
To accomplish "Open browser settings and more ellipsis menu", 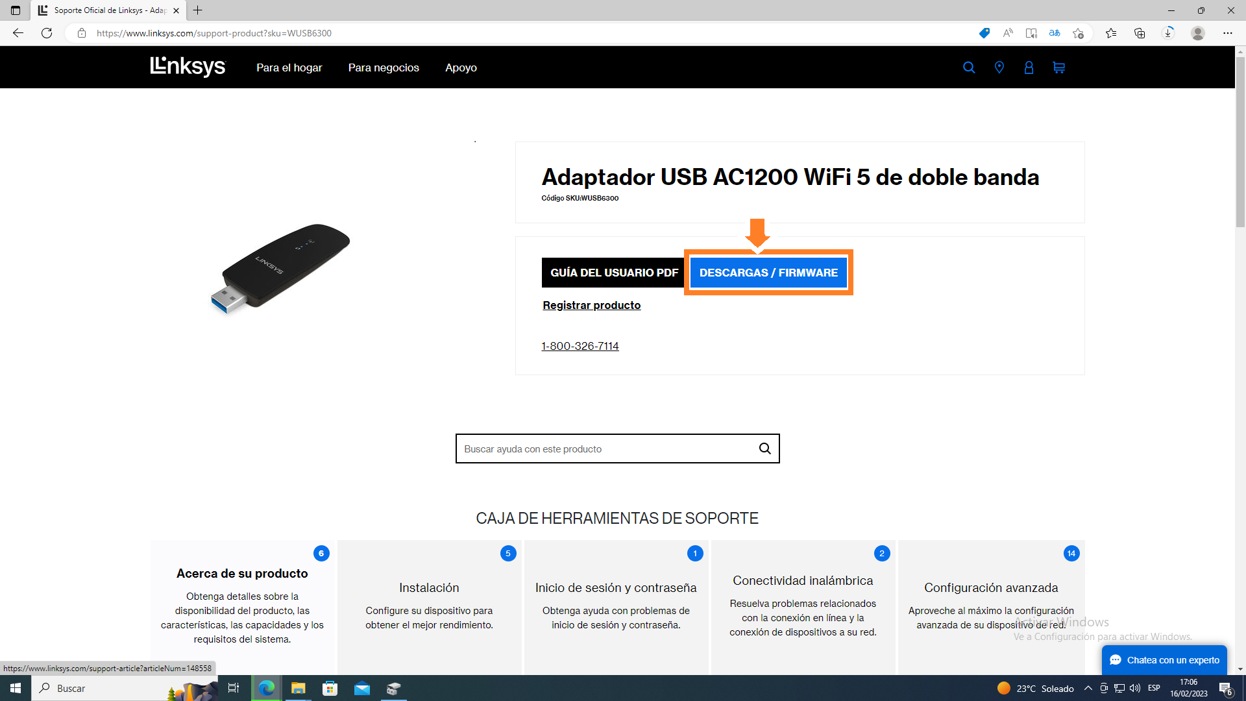I will [1227, 33].
